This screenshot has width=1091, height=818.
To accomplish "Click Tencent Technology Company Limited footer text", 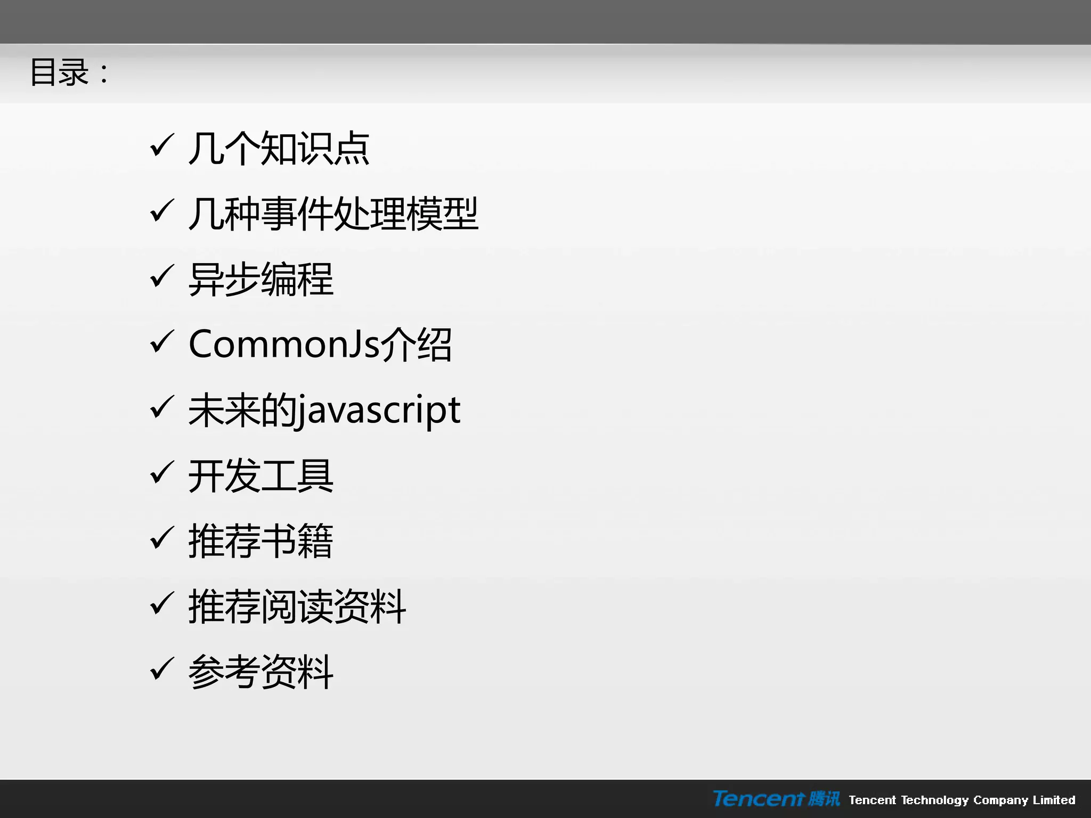I will (962, 800).
